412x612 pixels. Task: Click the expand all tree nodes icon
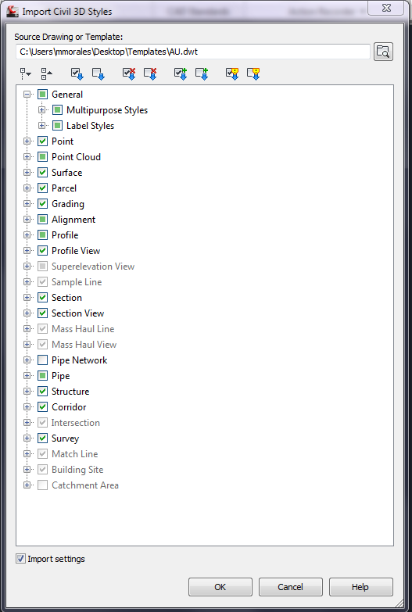click(25, 73)
